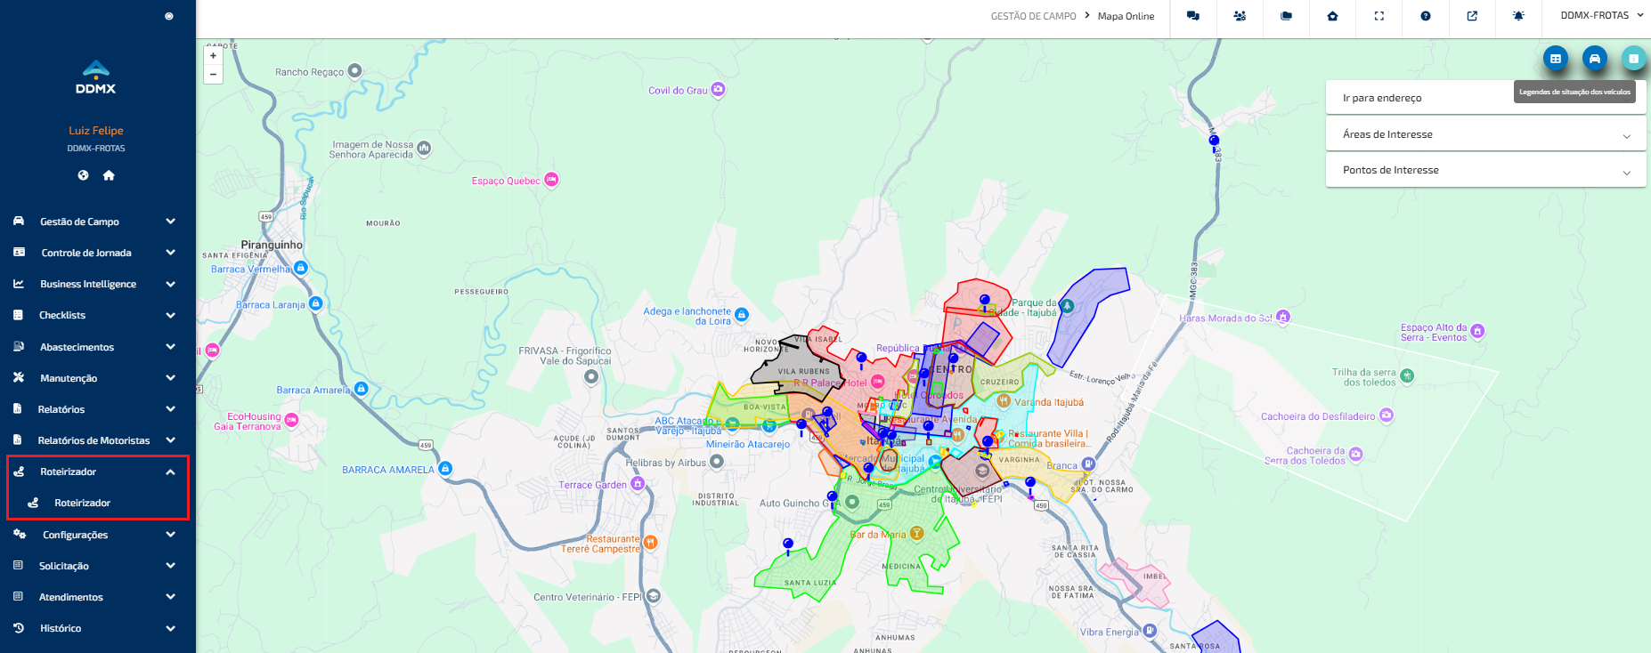
Task: Click GESTÃO DE CAMPO breadcrumb
Action: (x=1033, y=16)
